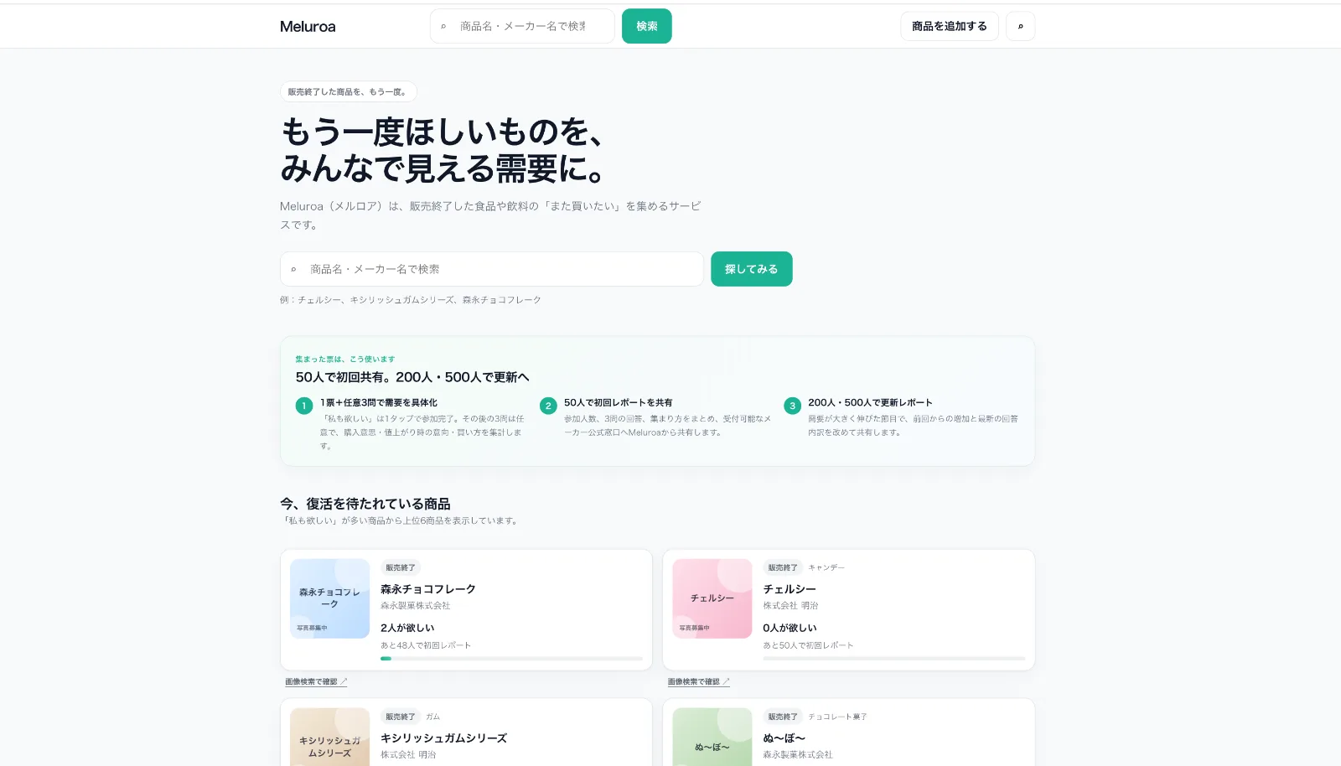Click progress bar on チェルシー card
The width and height of the screenshot is (1341, 766).
tap(893, 659)
